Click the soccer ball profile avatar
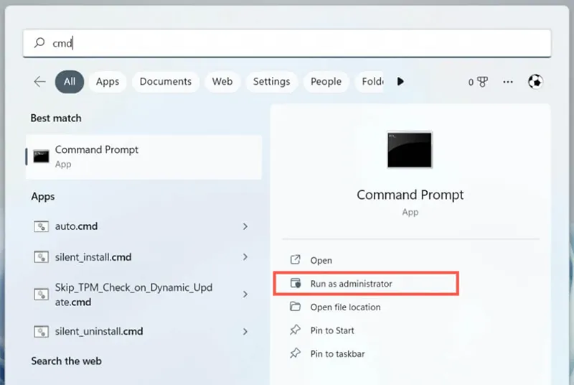The image size is (574, 385). (535, 82)
